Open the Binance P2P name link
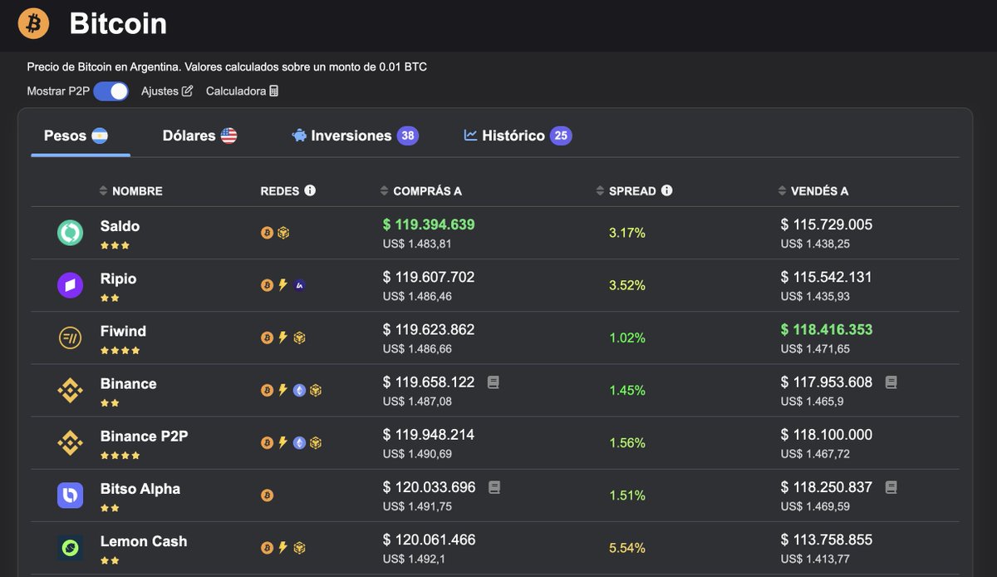997x577 pixels. pos(144,436)
